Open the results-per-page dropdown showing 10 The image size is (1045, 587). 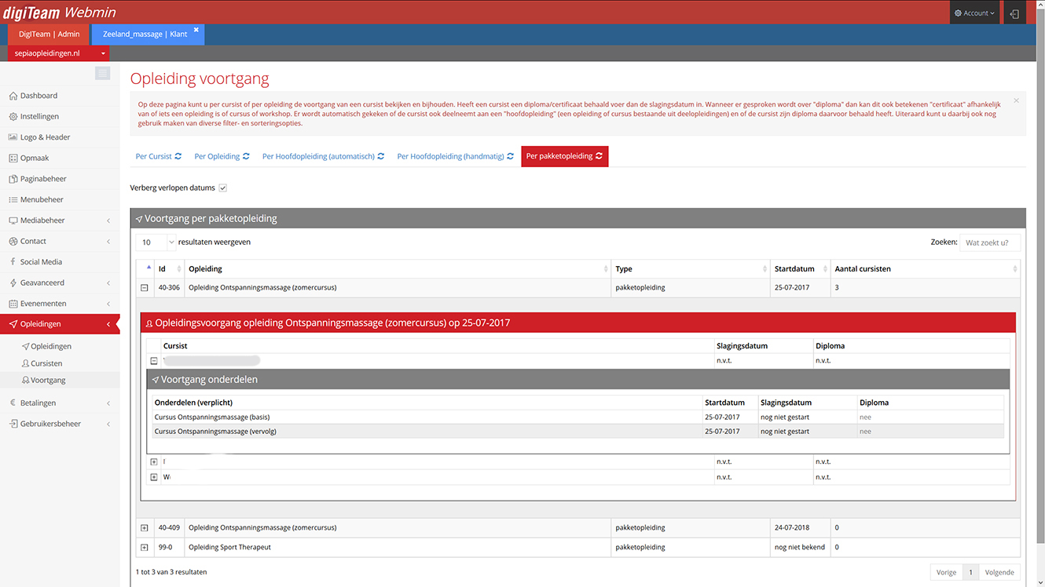coord(156,242)
